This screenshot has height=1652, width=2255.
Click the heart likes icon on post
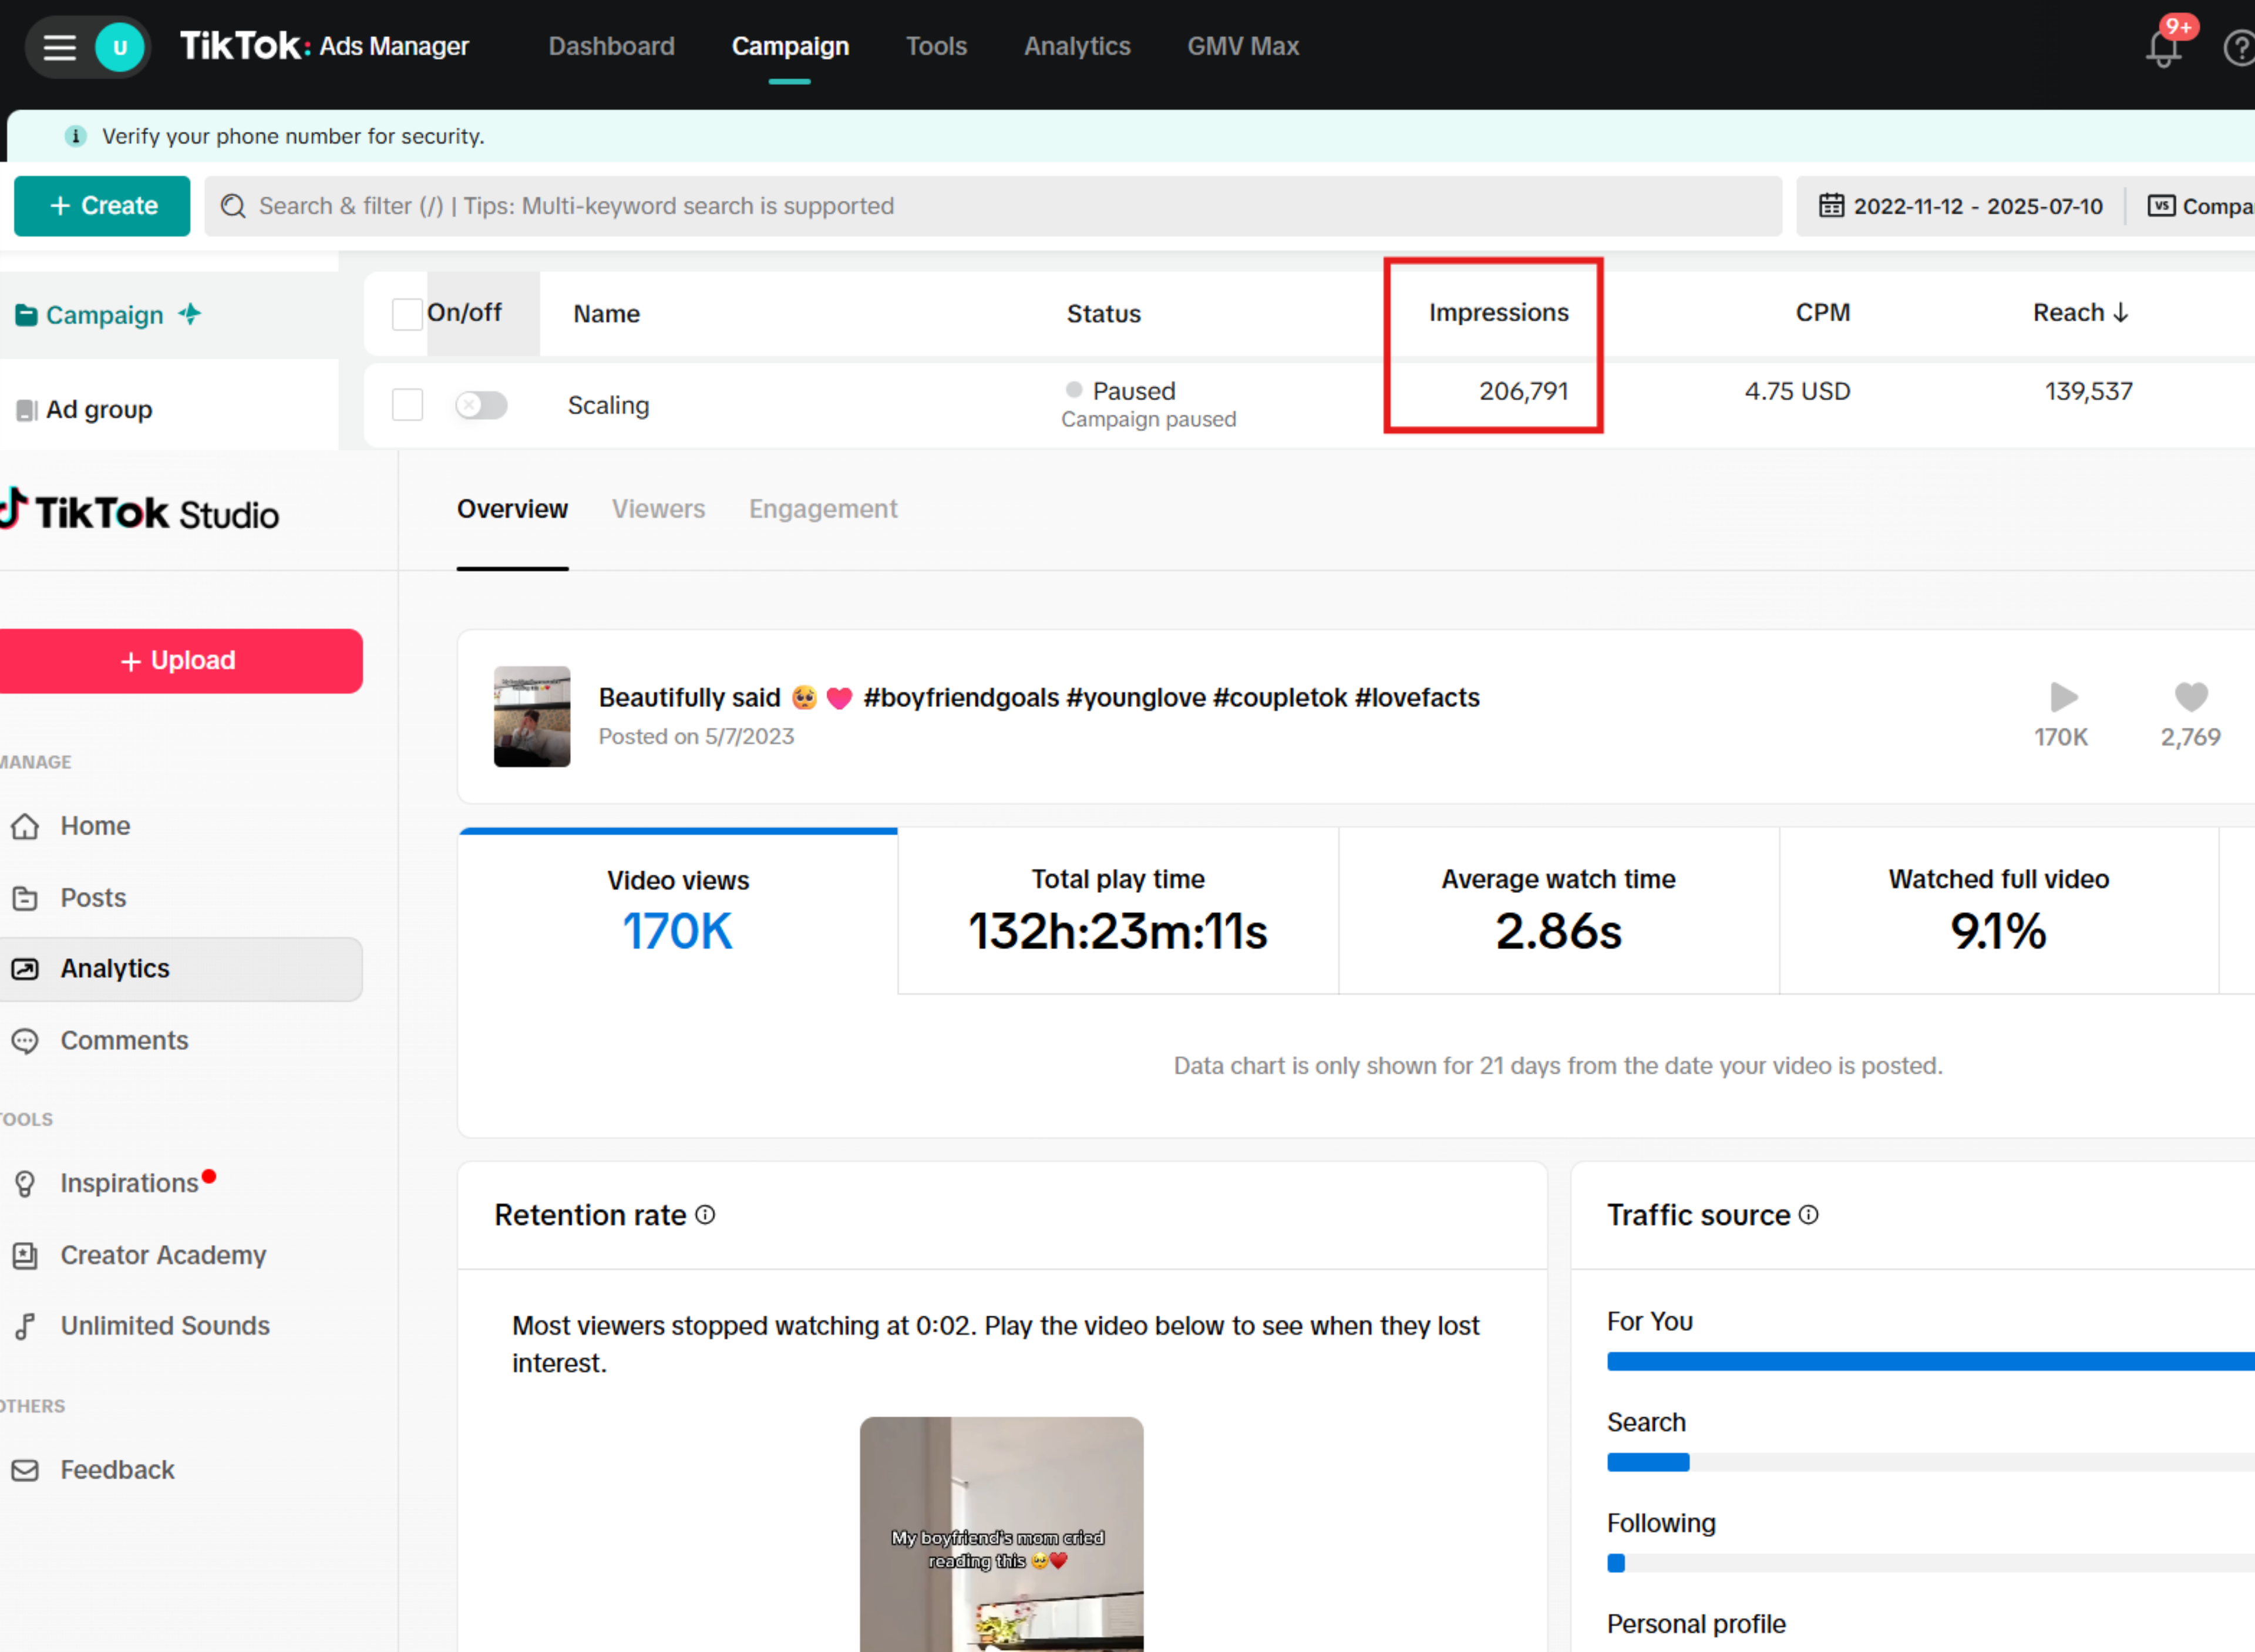pos(2190,696)
